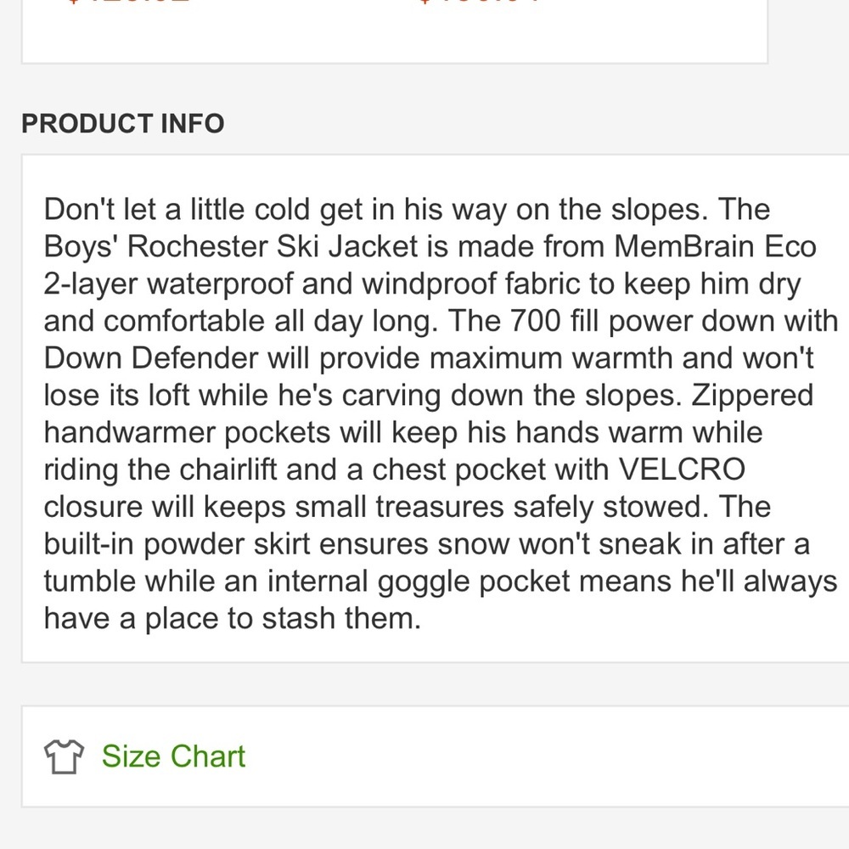Viewport: 849px width, 849px height.
Task: Click the right partially visible orange price
Action: [480, 3]
